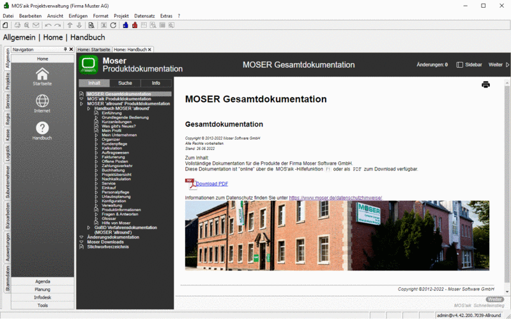Switch to the Suche tab
511x319 pixels.
point(125,83)
